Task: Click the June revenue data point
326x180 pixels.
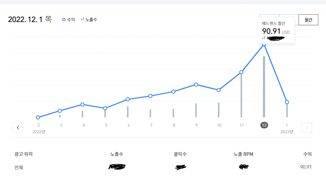Action: coord(128,100)
